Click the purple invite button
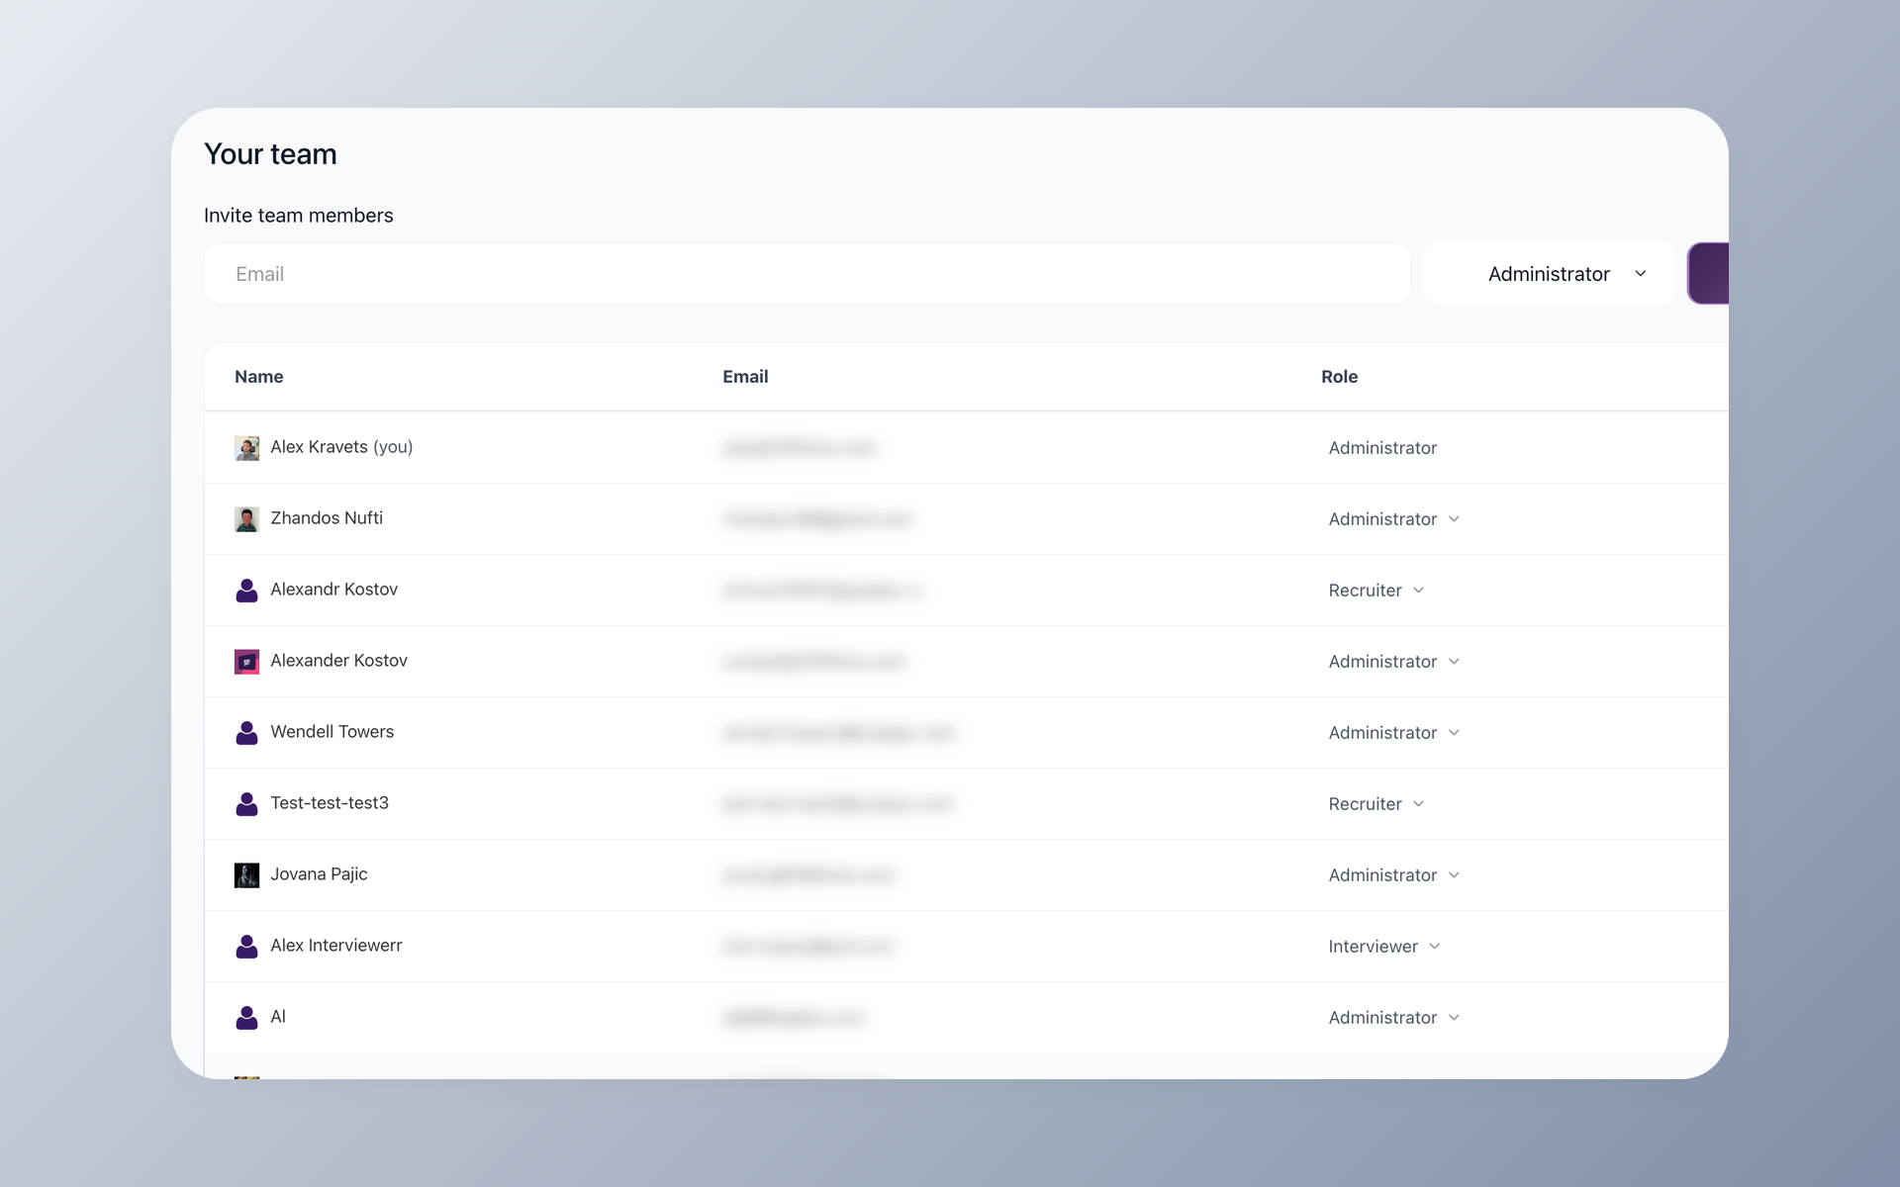1900x1187 pixels. pos(1708,274)
